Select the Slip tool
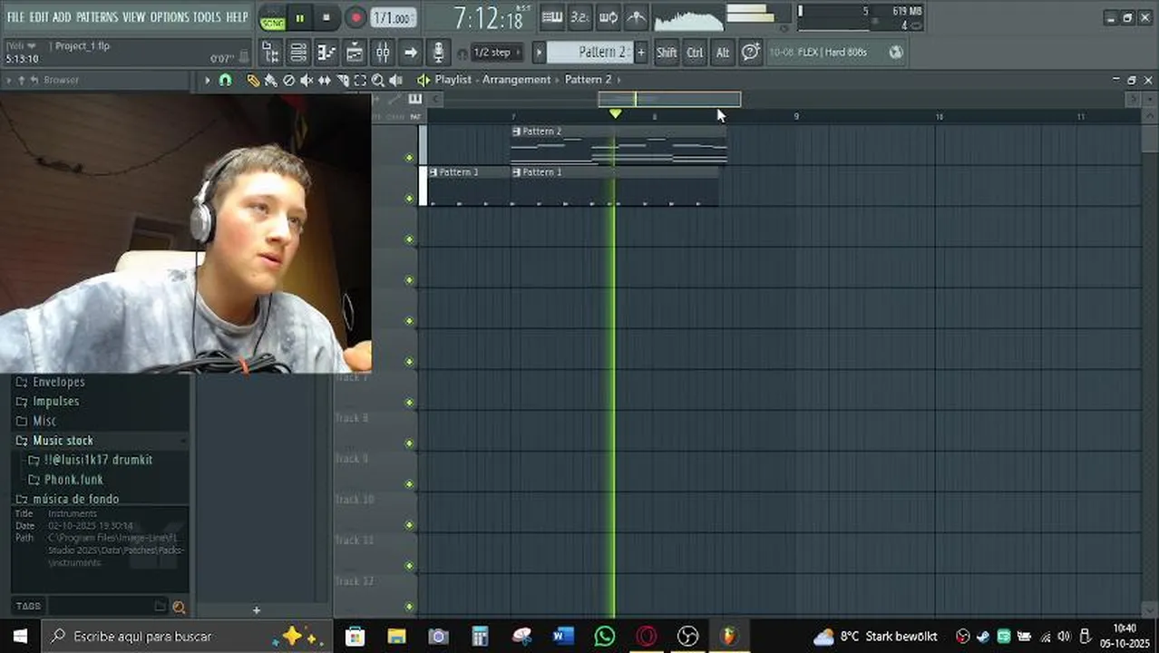This screenshot has height=653, width=1159. click(324, 80)
